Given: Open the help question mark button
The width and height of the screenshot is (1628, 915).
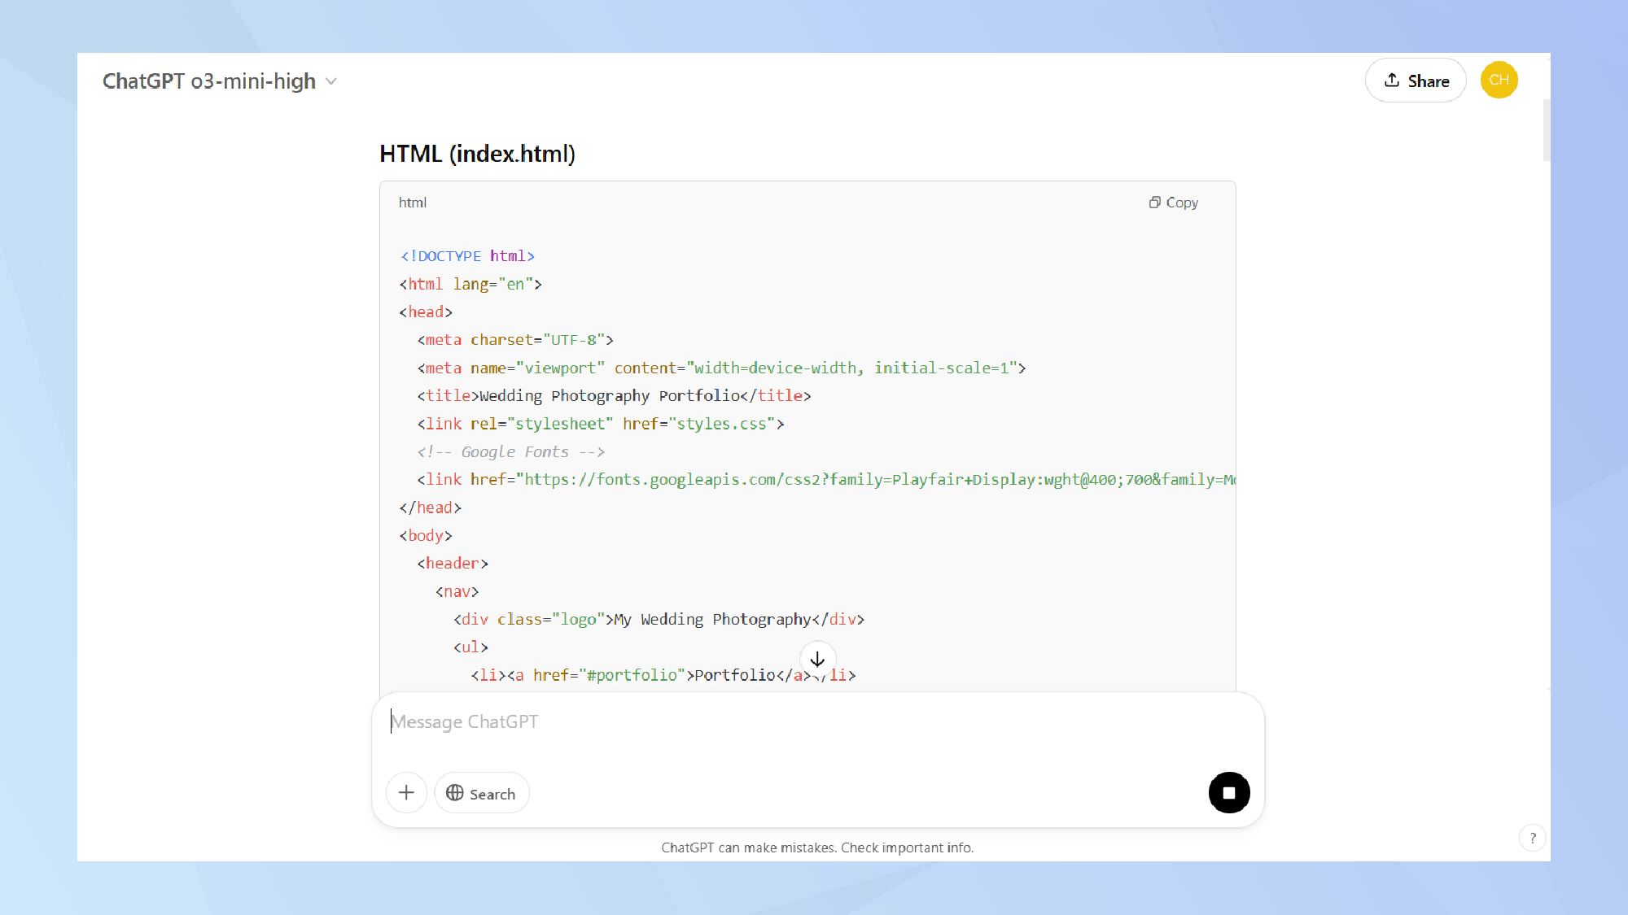Looking at the screenshot, I should [x=1532, y=838].
